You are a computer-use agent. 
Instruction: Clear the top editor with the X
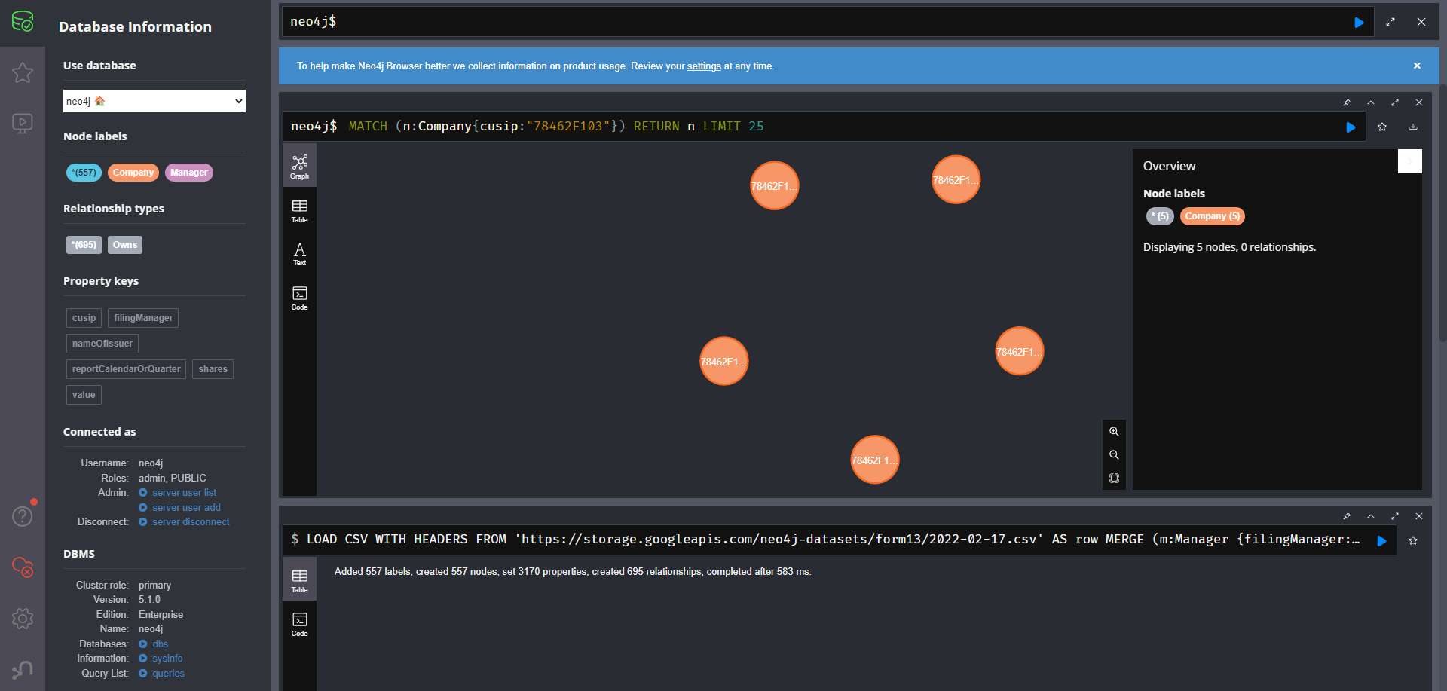(1421, 22)
